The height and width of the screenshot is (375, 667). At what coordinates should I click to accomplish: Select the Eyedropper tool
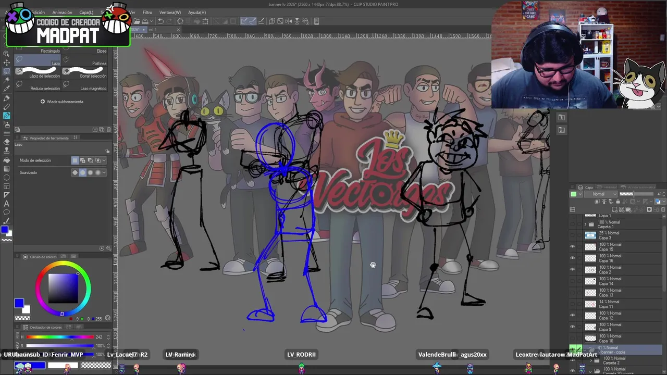click(7, 89)
